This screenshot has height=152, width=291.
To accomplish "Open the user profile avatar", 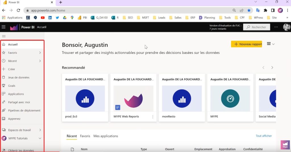I will [x=287, y=27].
